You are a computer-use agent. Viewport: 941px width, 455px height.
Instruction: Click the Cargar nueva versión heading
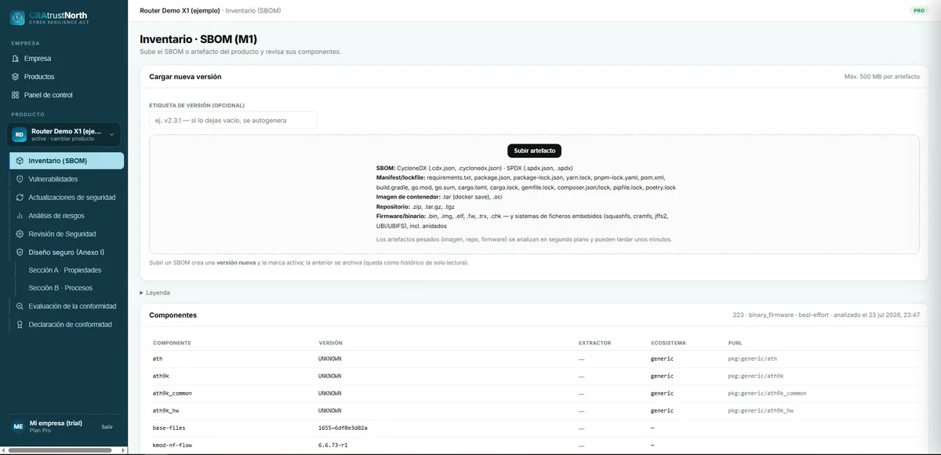(x=185, y=77)
